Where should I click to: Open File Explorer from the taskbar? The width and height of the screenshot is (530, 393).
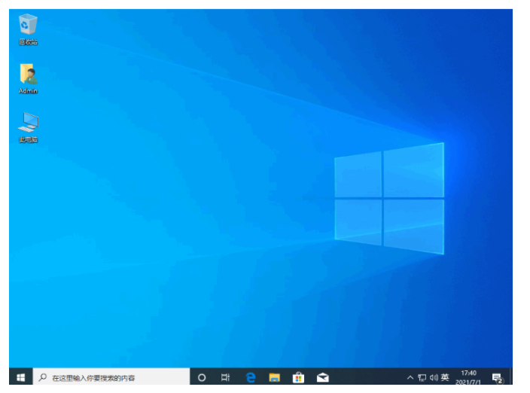coord(275,377)
